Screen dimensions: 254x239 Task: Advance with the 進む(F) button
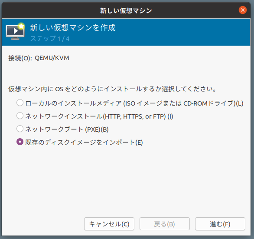point(220,224)
